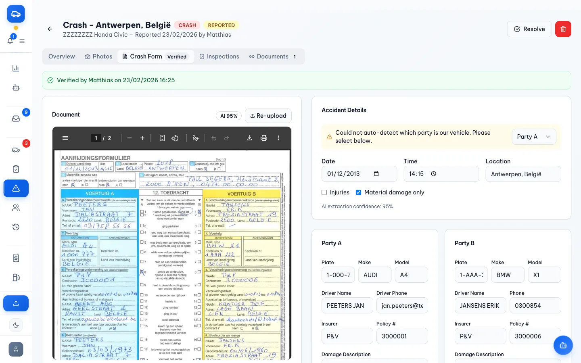Open the Inspections tab
The image size is (581, 363).
coord(219,56)
